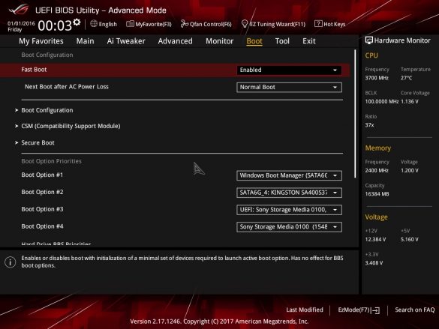Switch to the Ai Tweaker tab

coord(126,41)
